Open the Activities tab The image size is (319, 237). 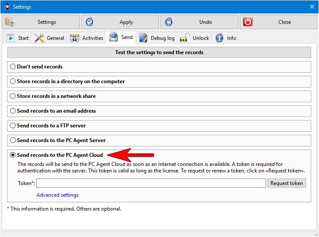coord(86,38)
